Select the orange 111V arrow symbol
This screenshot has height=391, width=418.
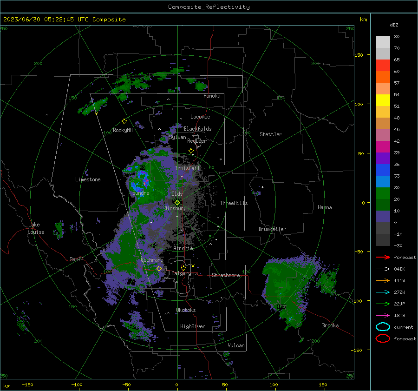click(x=383, y=280)
